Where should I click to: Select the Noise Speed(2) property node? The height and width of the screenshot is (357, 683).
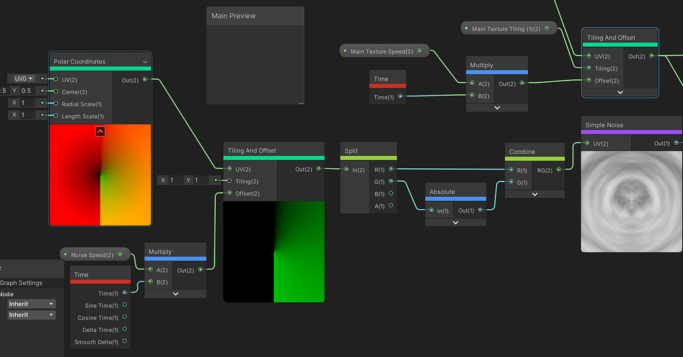[x=92, y=255]
